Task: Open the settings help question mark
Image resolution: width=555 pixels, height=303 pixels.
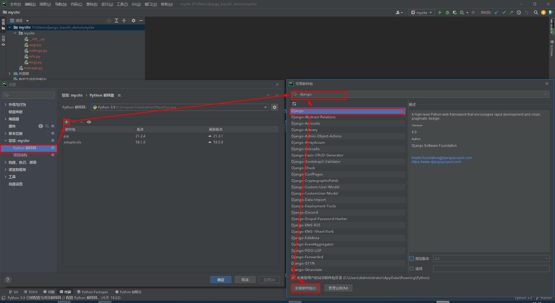Action: [x=8, y=280]
